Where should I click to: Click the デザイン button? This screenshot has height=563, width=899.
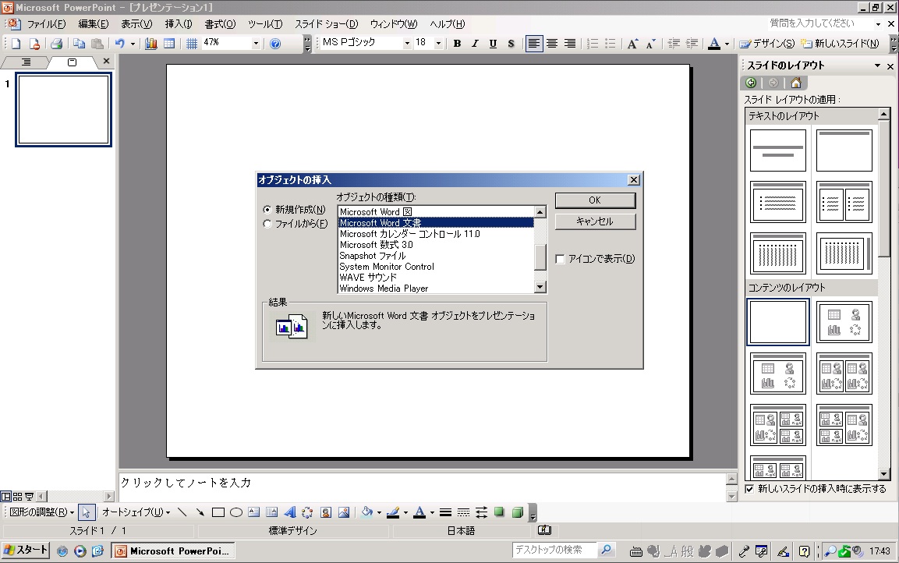pyautogui.click(x=767, y=44)
